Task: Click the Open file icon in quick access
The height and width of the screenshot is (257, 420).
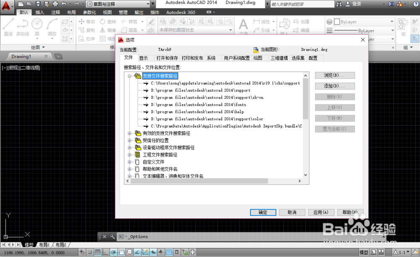Action: click(29, 4)
